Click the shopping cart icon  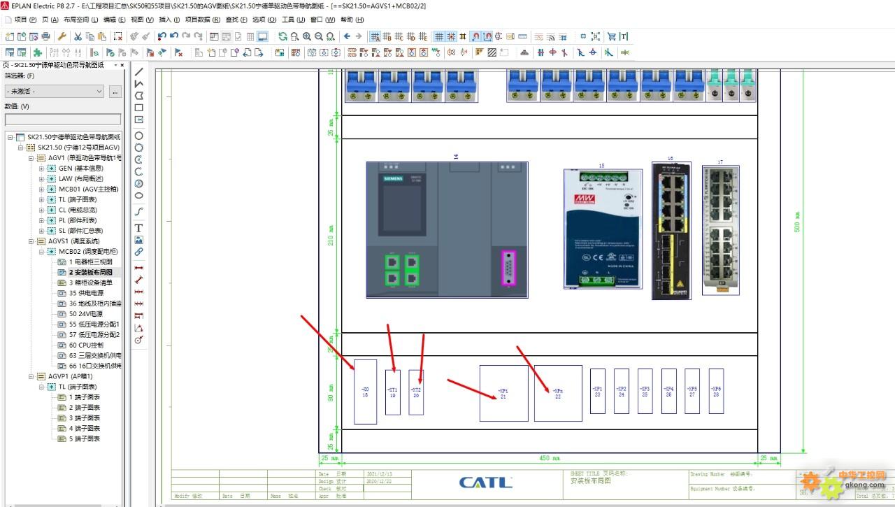pos(612,36)
